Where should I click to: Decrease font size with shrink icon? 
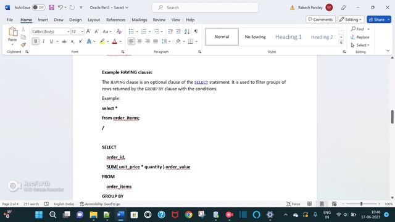96,31
